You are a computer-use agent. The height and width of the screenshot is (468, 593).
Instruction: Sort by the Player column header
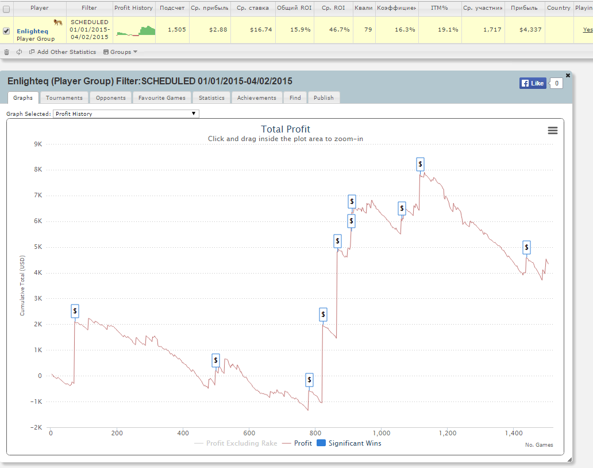pyautogui.click(x=40, y=8)
